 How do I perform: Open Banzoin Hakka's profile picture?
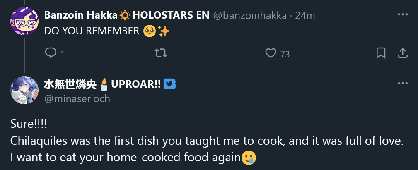click(x=24, y=22)
